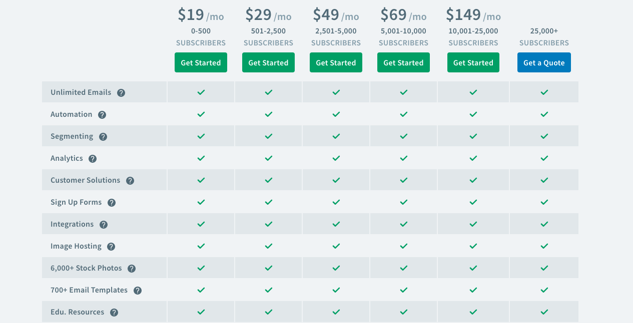
Task: Click the Unlimited Emails checkmark under $19/mo
Action: 201,92
